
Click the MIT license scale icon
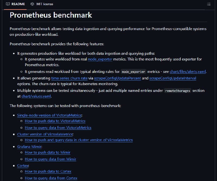[32, 4]
